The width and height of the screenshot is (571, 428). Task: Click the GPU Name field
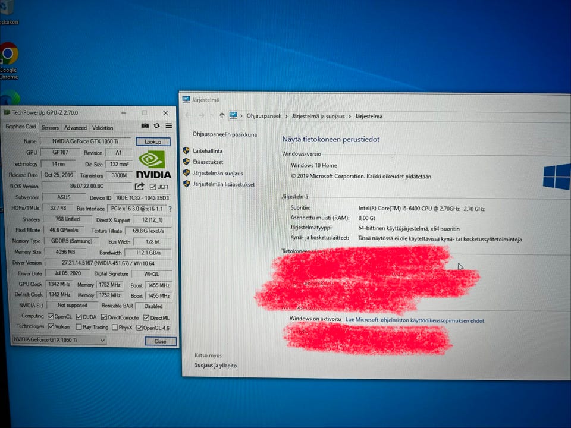[x=85, y=141]
